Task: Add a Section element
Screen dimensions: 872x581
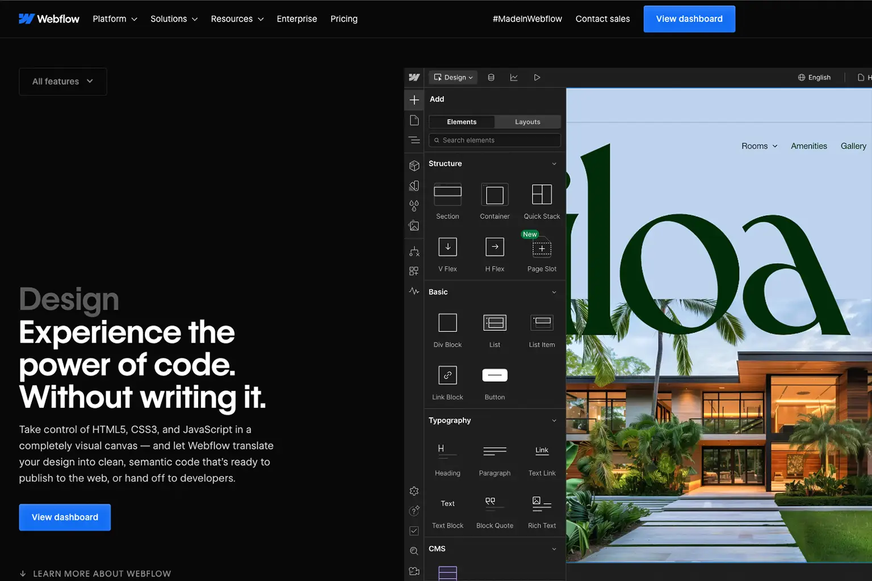Action: (x=447, y=201)
